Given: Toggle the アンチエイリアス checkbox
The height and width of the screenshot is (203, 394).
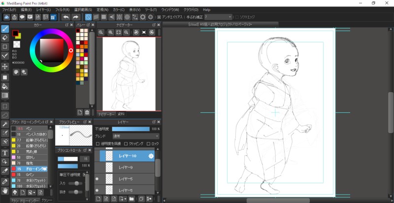Looking at the screenshot, I should 159,17.
